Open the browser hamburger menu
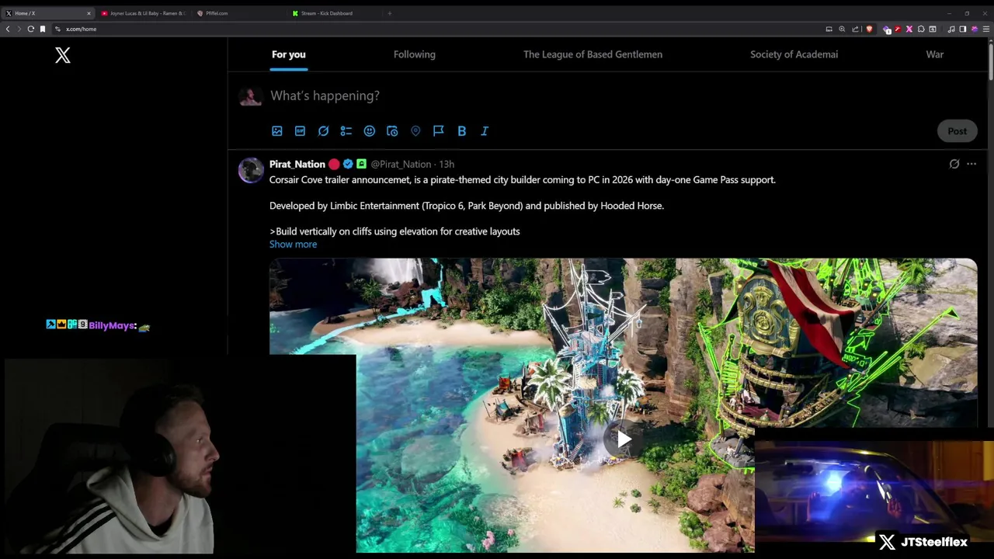 pyautogui.click(x=986, y=29)
